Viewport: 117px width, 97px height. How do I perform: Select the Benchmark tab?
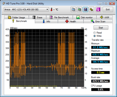tap(19, 21)
